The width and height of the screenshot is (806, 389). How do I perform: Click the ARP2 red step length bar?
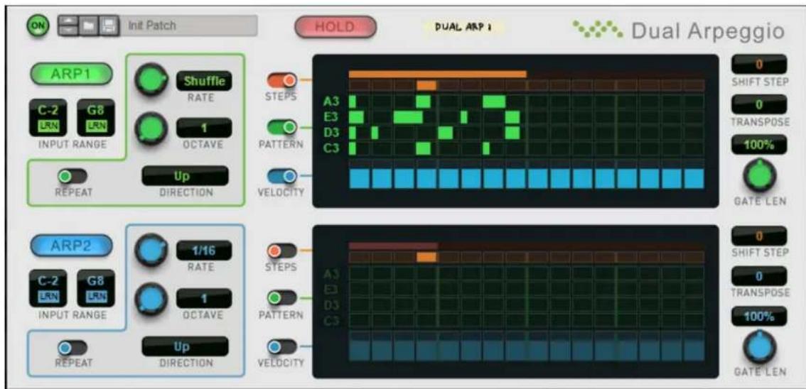[x=393, y=246]
